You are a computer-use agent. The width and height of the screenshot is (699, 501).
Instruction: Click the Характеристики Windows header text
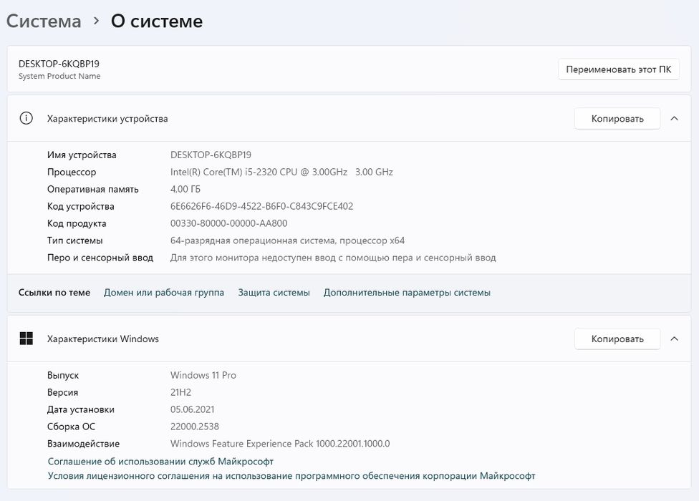(103, 339)
